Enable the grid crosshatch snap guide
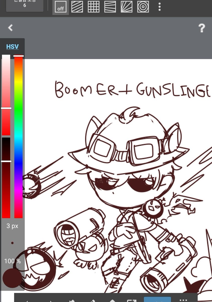The height and width of the screenshot is (302, 212). click(x=94, y=7)
